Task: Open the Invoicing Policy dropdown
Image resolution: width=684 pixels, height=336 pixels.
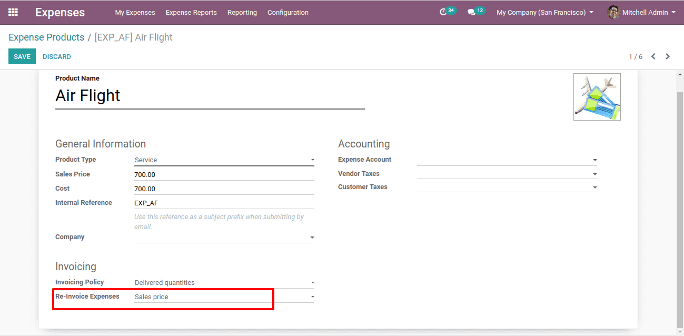Action: point(224,282)
